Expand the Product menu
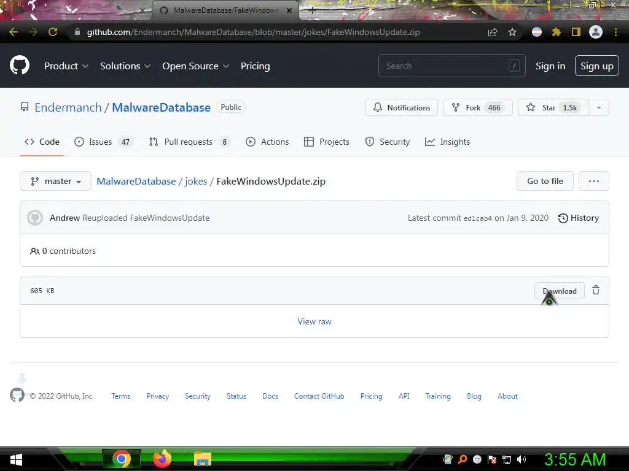Viewport: 629px width, 471px height. tap(66, 66)
